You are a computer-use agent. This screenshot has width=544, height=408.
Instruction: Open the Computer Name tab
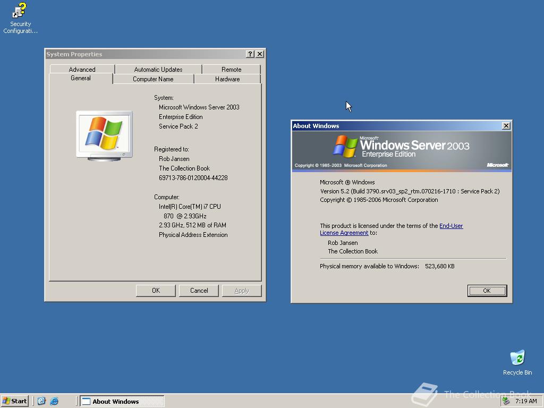[153, 79]
